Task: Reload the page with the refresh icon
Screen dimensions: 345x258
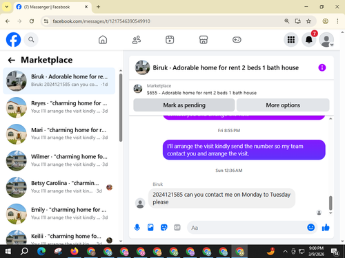Action: (x=32, y=21)
